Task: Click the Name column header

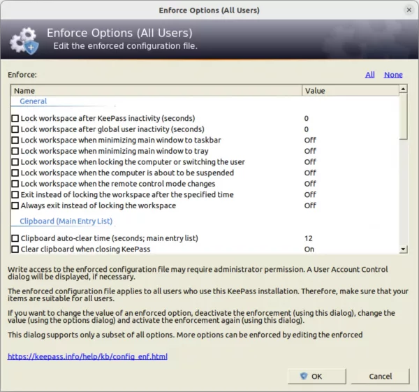Action: pos(156,91)
